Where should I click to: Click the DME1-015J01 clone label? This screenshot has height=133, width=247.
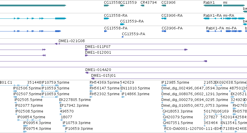104,76
